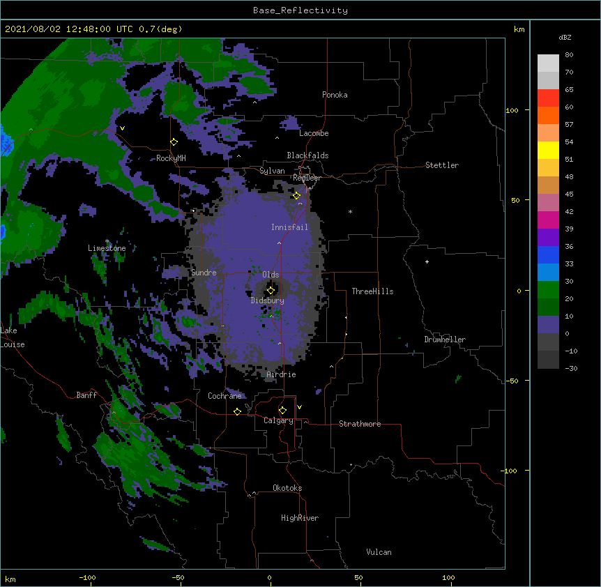Screen dimensions: 601x587
Task: Click the km unit label at bottom left
Action: tap(10, 579)
